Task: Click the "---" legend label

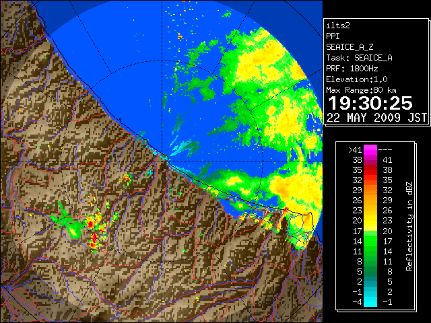Action: [x=385, y=150]
